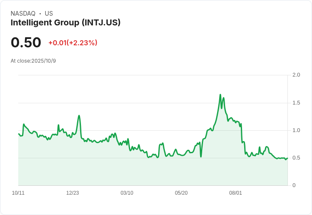Click the 12/23 x-axis date label

coord(72,193)
